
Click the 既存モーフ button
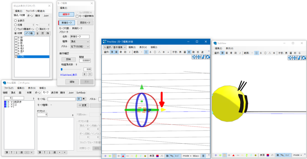point(85,23)
